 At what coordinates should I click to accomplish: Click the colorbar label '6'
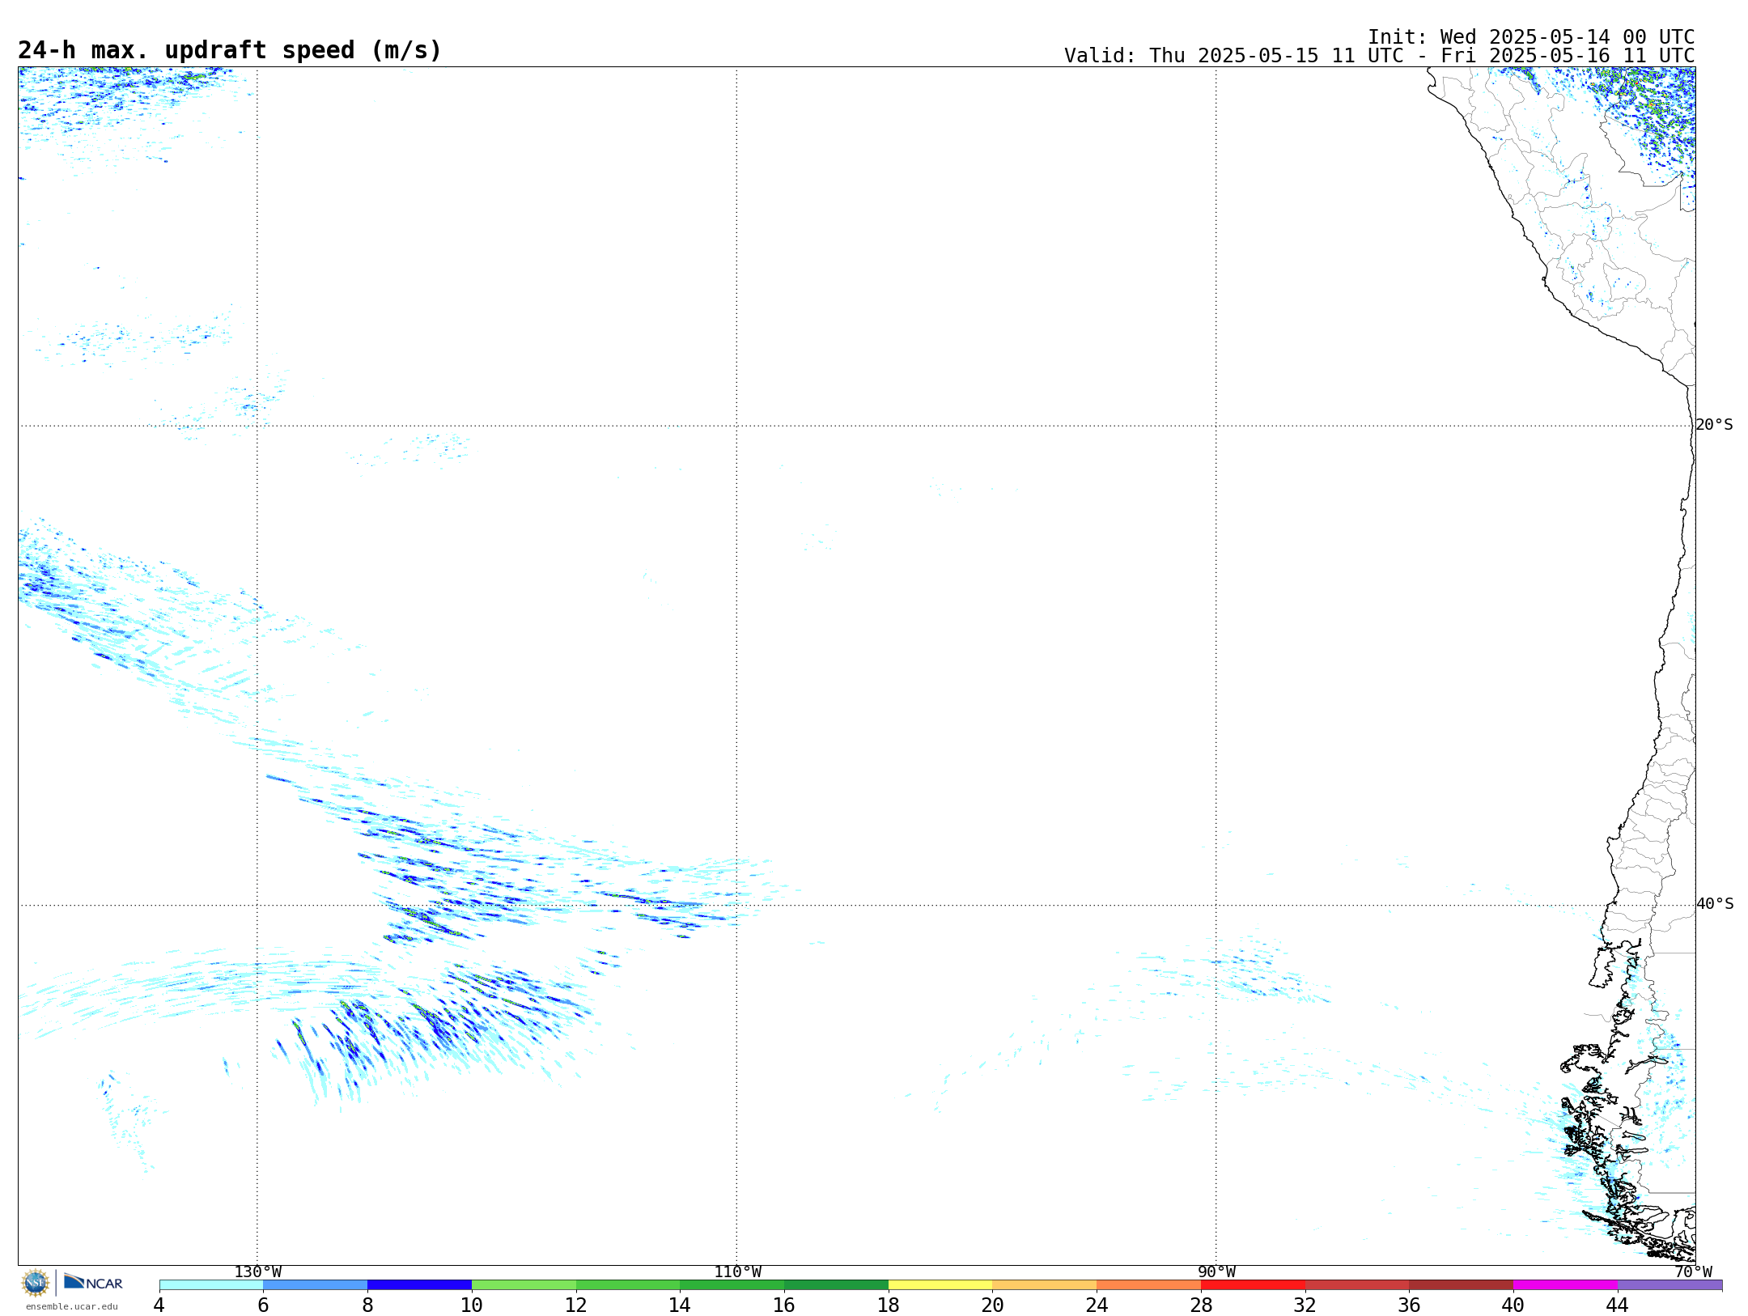263,1305
